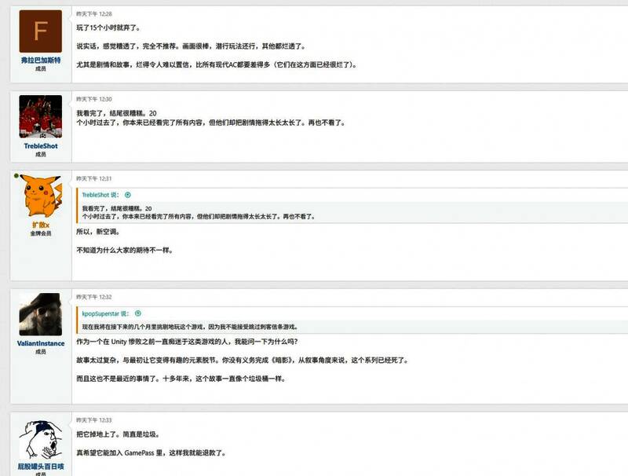
Task: Open ValiantInstance's eyepatch soldier avatar
Action: point(41,314)
